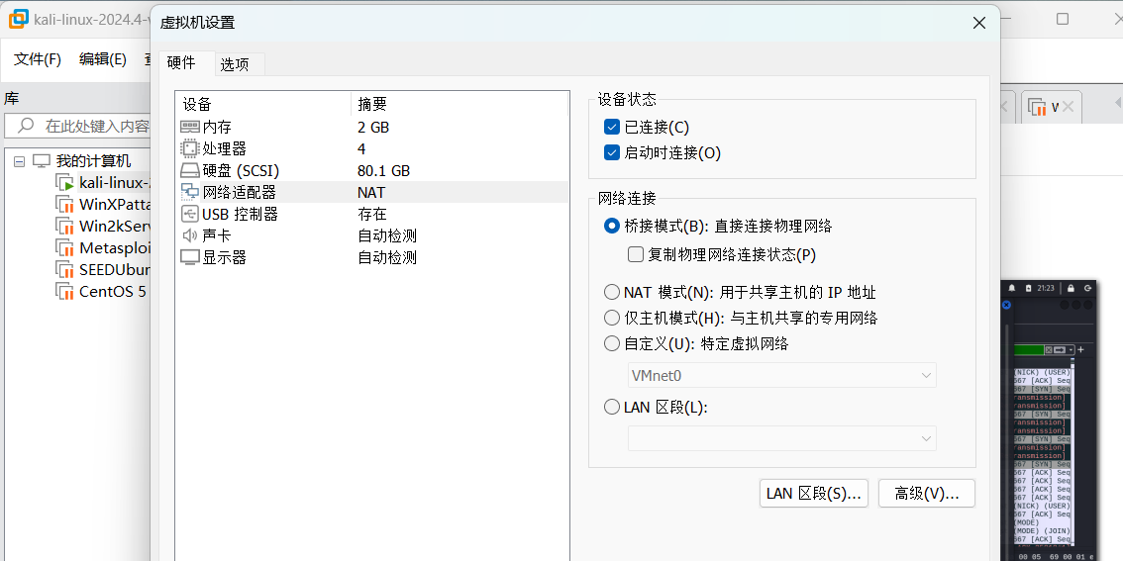Select the 显示器 device row

371,257
